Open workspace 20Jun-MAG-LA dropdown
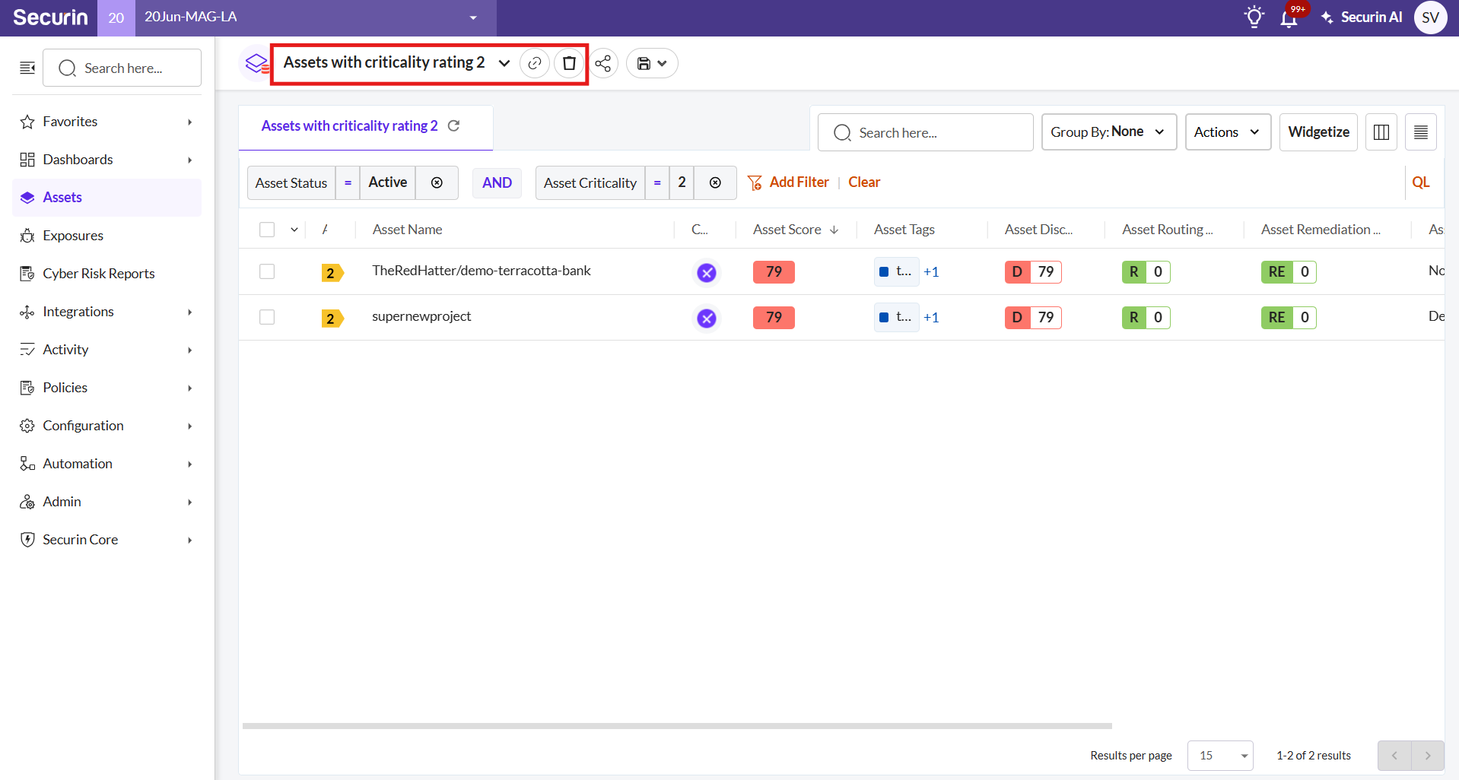Viewport: 1459px width, 780px height. click(316, 17)
